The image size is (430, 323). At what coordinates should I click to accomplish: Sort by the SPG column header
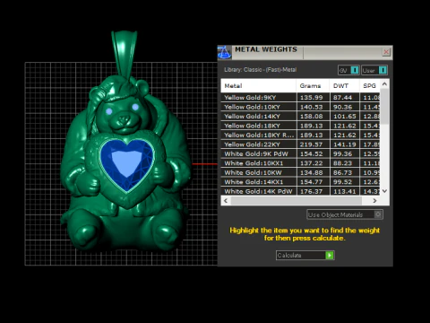(x=370, y=86)
